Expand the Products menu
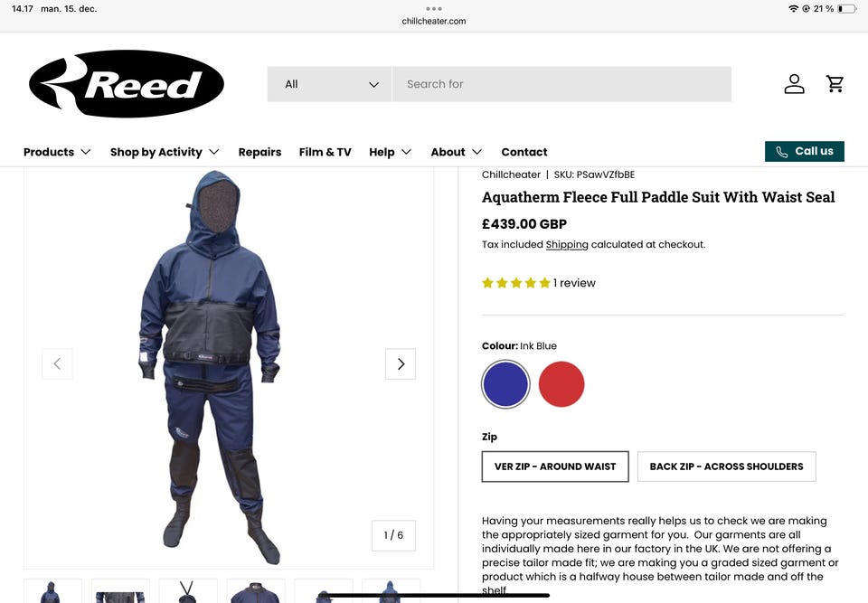Screen dimensions: 868x603 point(57,152)
